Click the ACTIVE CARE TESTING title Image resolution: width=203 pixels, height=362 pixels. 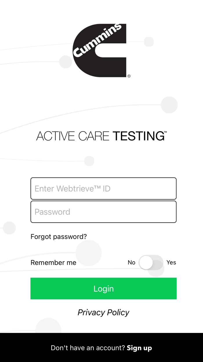pos(100,136)
